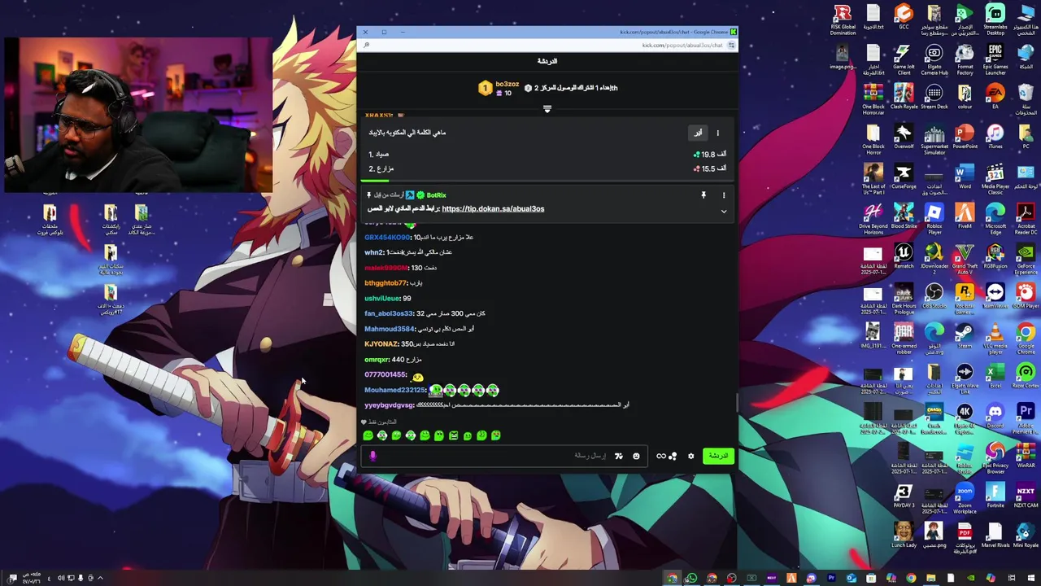Click the taskbar volume icon

pos(60,578)
